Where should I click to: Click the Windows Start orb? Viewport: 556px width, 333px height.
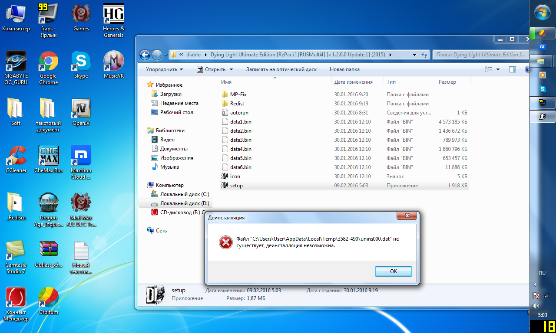pos(543,12)
